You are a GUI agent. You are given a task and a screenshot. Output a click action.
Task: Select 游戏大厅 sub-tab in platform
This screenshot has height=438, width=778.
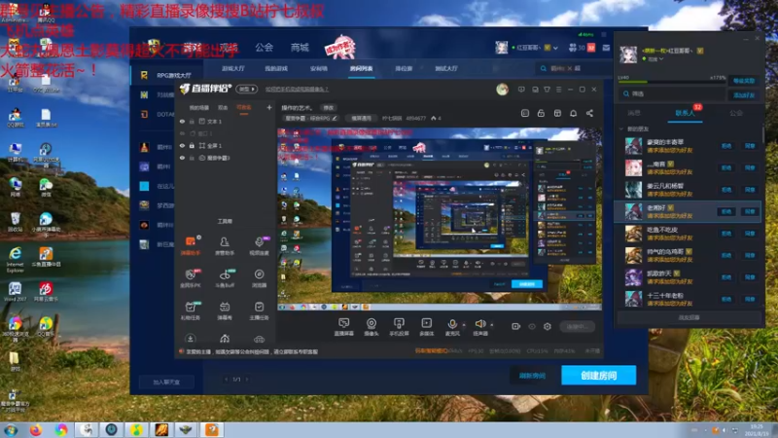click(233, 68)
